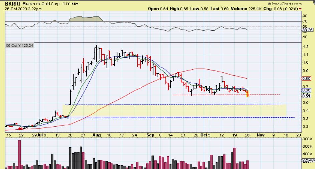This screenshot has width=315, height=169.
Task: Click the yellow-highlighted last price candle
Action: (x=248, y=93)
